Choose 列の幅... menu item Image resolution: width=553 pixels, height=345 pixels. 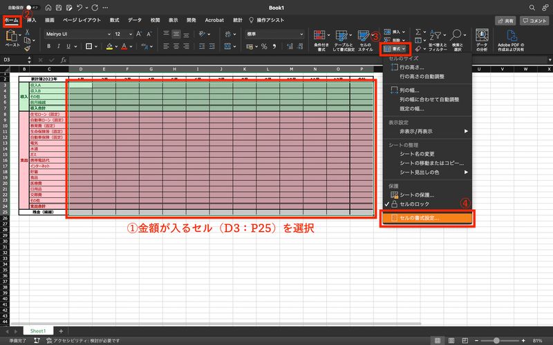427,90
